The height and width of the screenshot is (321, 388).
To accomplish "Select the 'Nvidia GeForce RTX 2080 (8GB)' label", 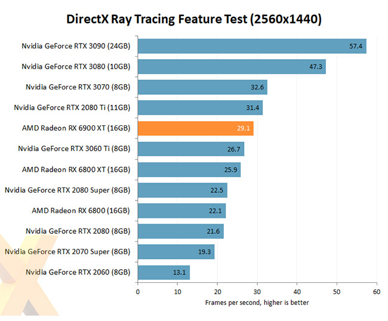I will pos(78,232).
